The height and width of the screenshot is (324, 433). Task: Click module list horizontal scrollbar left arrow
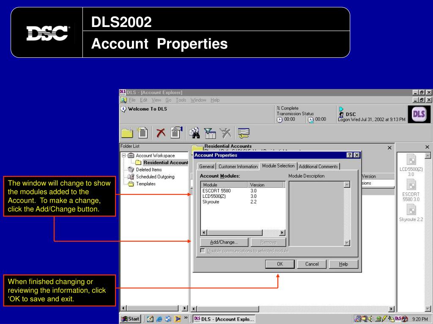(x=204, y=232)
